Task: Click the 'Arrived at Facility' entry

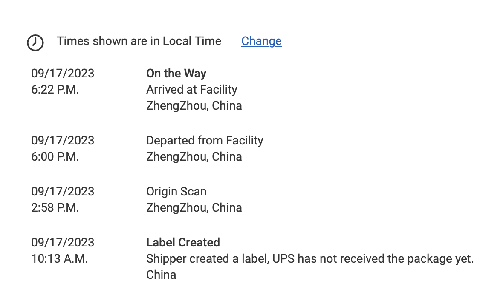Action: point(192,90)
